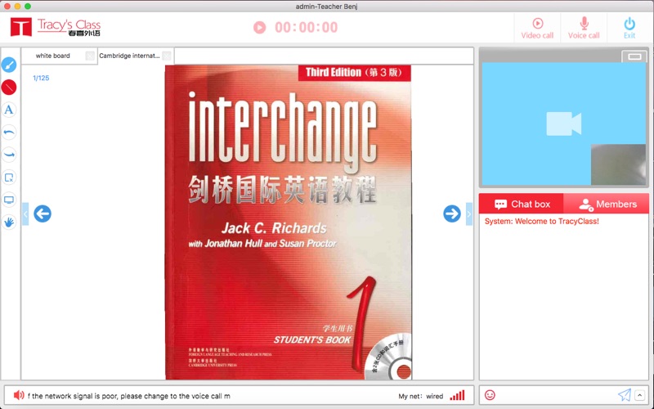Start a Video call

click(x=537, y=28)
